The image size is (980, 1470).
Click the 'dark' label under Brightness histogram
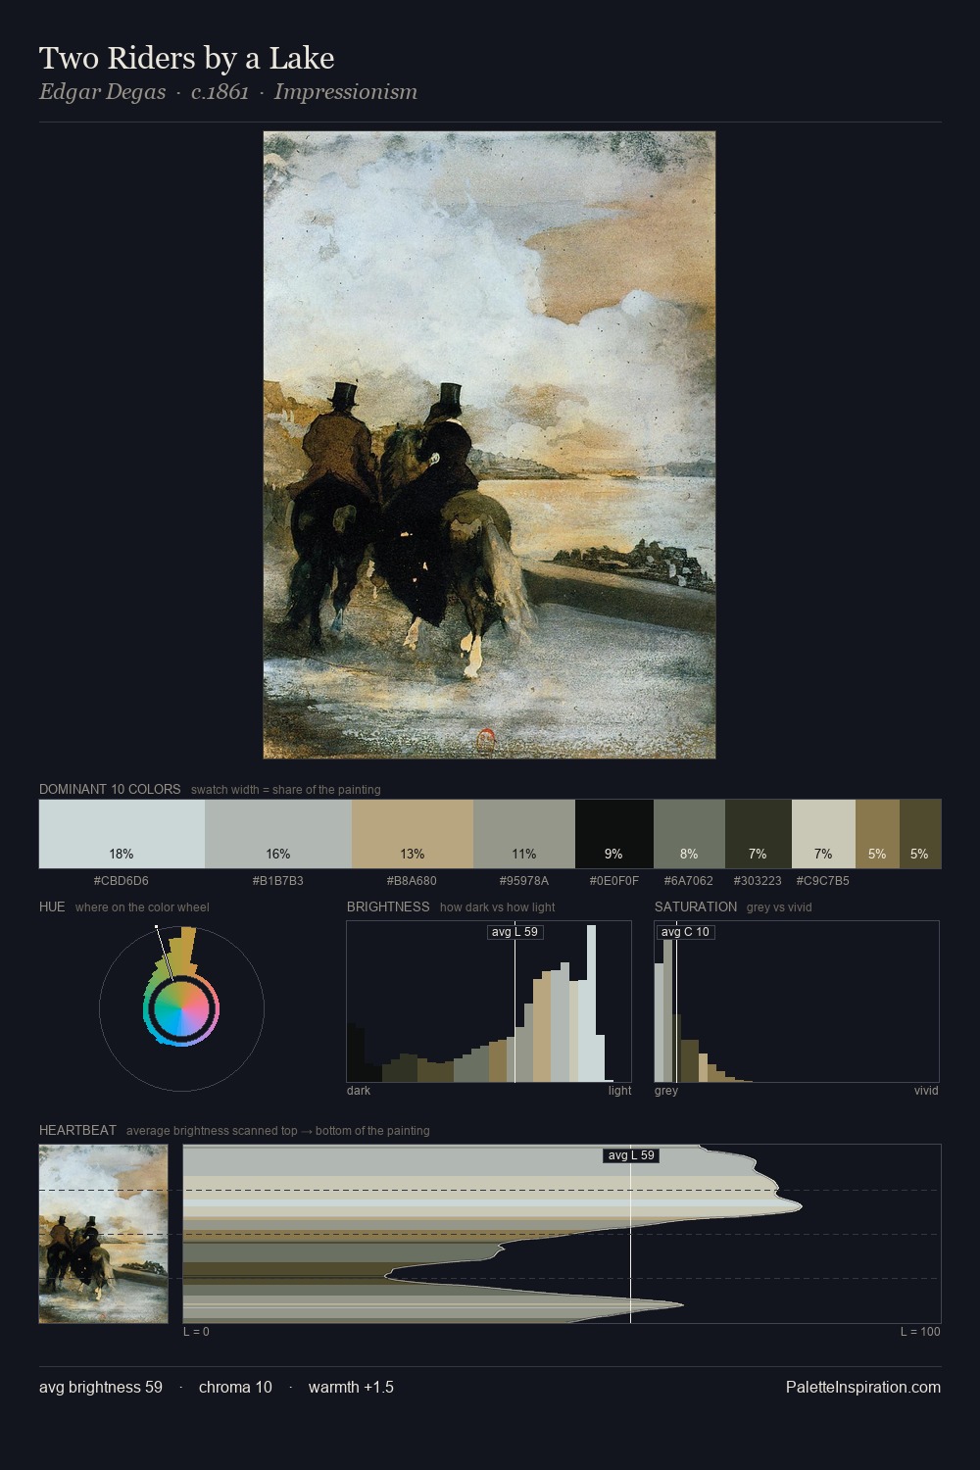359,1091
